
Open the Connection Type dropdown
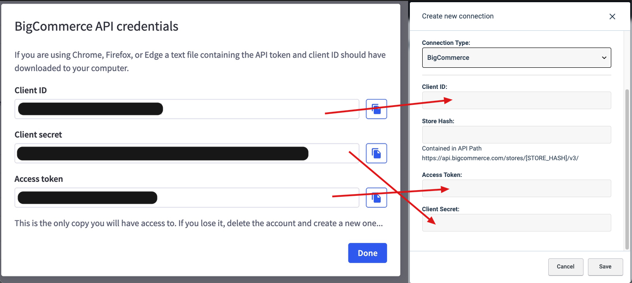[x=517, y=58]
